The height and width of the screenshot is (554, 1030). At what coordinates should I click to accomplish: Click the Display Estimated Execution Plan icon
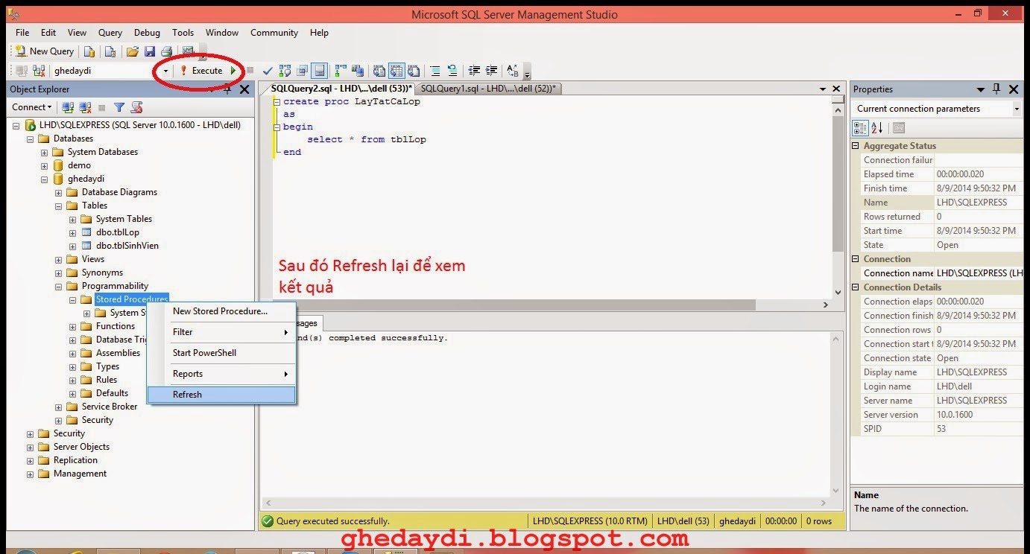284,70
